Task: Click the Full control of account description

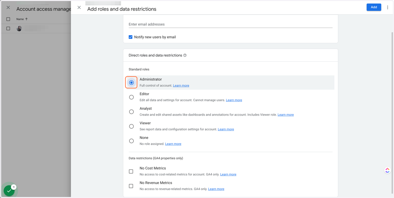Action: 156,85
